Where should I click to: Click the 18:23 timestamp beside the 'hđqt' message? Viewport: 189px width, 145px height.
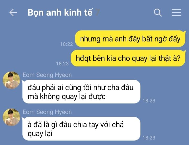[x=62, y=64]
